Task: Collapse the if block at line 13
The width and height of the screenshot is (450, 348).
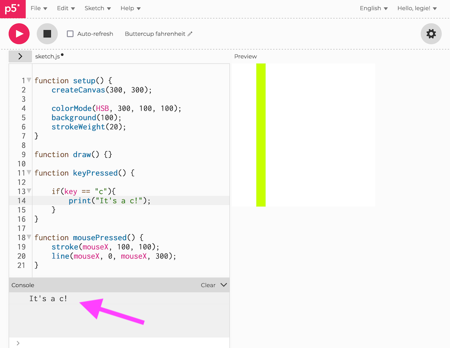Action: click(x=29, y=191)
